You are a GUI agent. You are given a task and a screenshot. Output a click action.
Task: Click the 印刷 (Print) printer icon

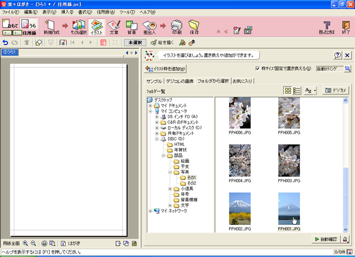click(x=176, y=27)
